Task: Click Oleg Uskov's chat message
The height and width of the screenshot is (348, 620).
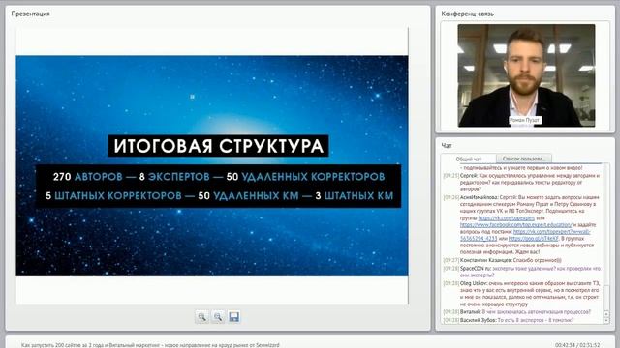Action: (522, 294)
